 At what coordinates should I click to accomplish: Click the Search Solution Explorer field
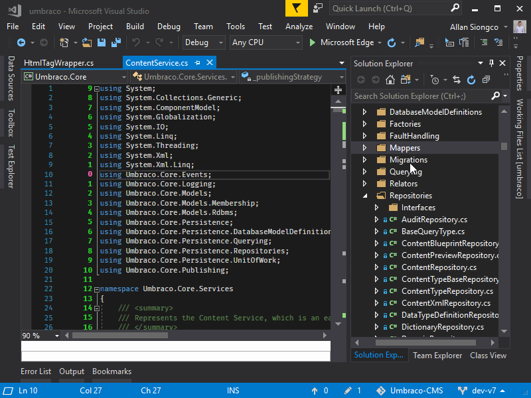click(421, 96)
